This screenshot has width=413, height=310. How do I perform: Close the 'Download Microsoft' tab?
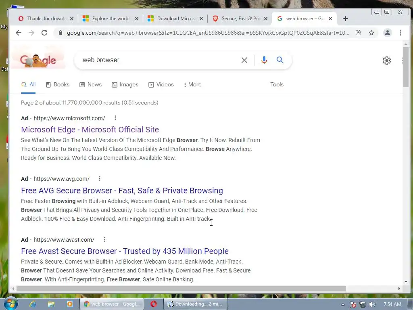point(201,19)
